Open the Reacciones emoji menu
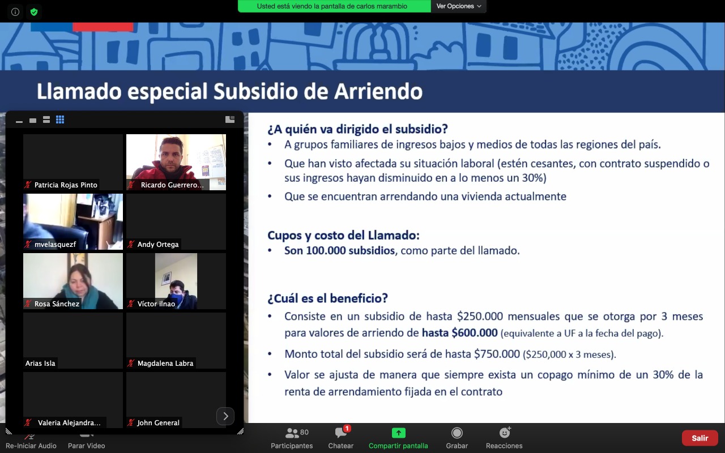This screenshot has height=453, width=725. pyautogui.click(x=504, y=439)
